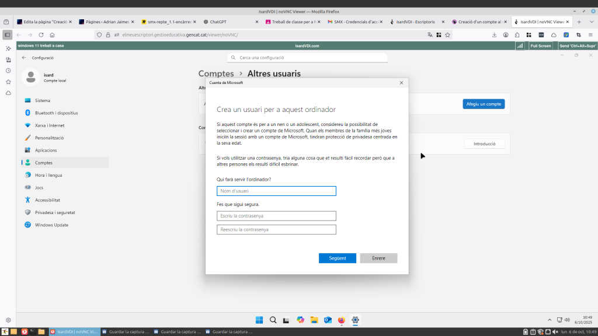598x336 pixels.
Task: Open the Firefox list all tabs dropdown
Action: (x=590, y=22)
